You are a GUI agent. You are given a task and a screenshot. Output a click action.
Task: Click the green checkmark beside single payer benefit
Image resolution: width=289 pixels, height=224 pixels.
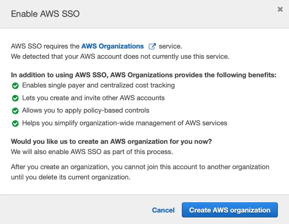15,86
